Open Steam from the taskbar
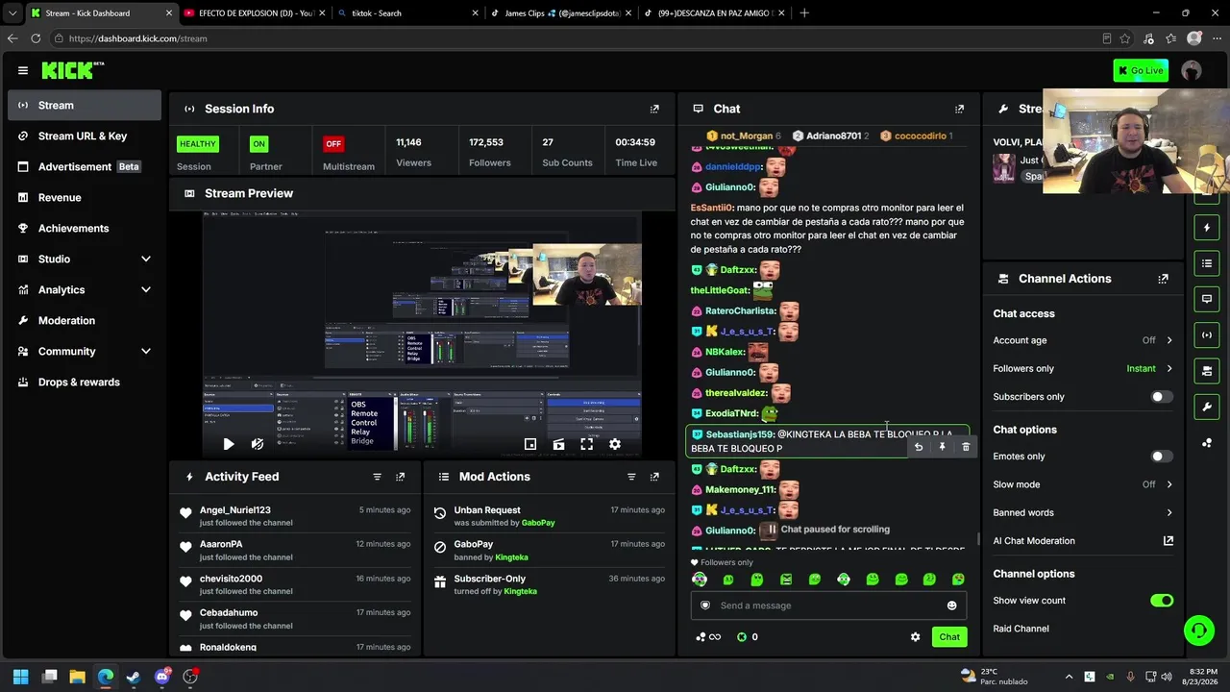 click(134, 677)
